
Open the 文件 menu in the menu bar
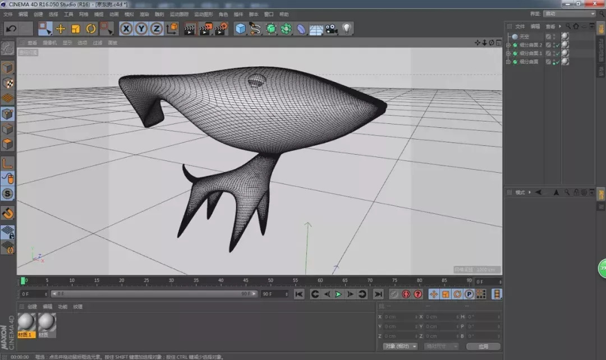click(8, 14)
